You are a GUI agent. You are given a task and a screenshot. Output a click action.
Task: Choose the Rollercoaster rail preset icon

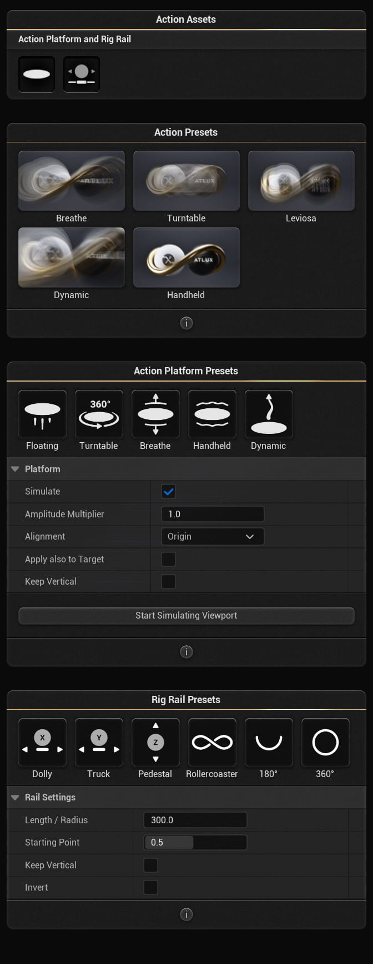(x=212, y=743)
